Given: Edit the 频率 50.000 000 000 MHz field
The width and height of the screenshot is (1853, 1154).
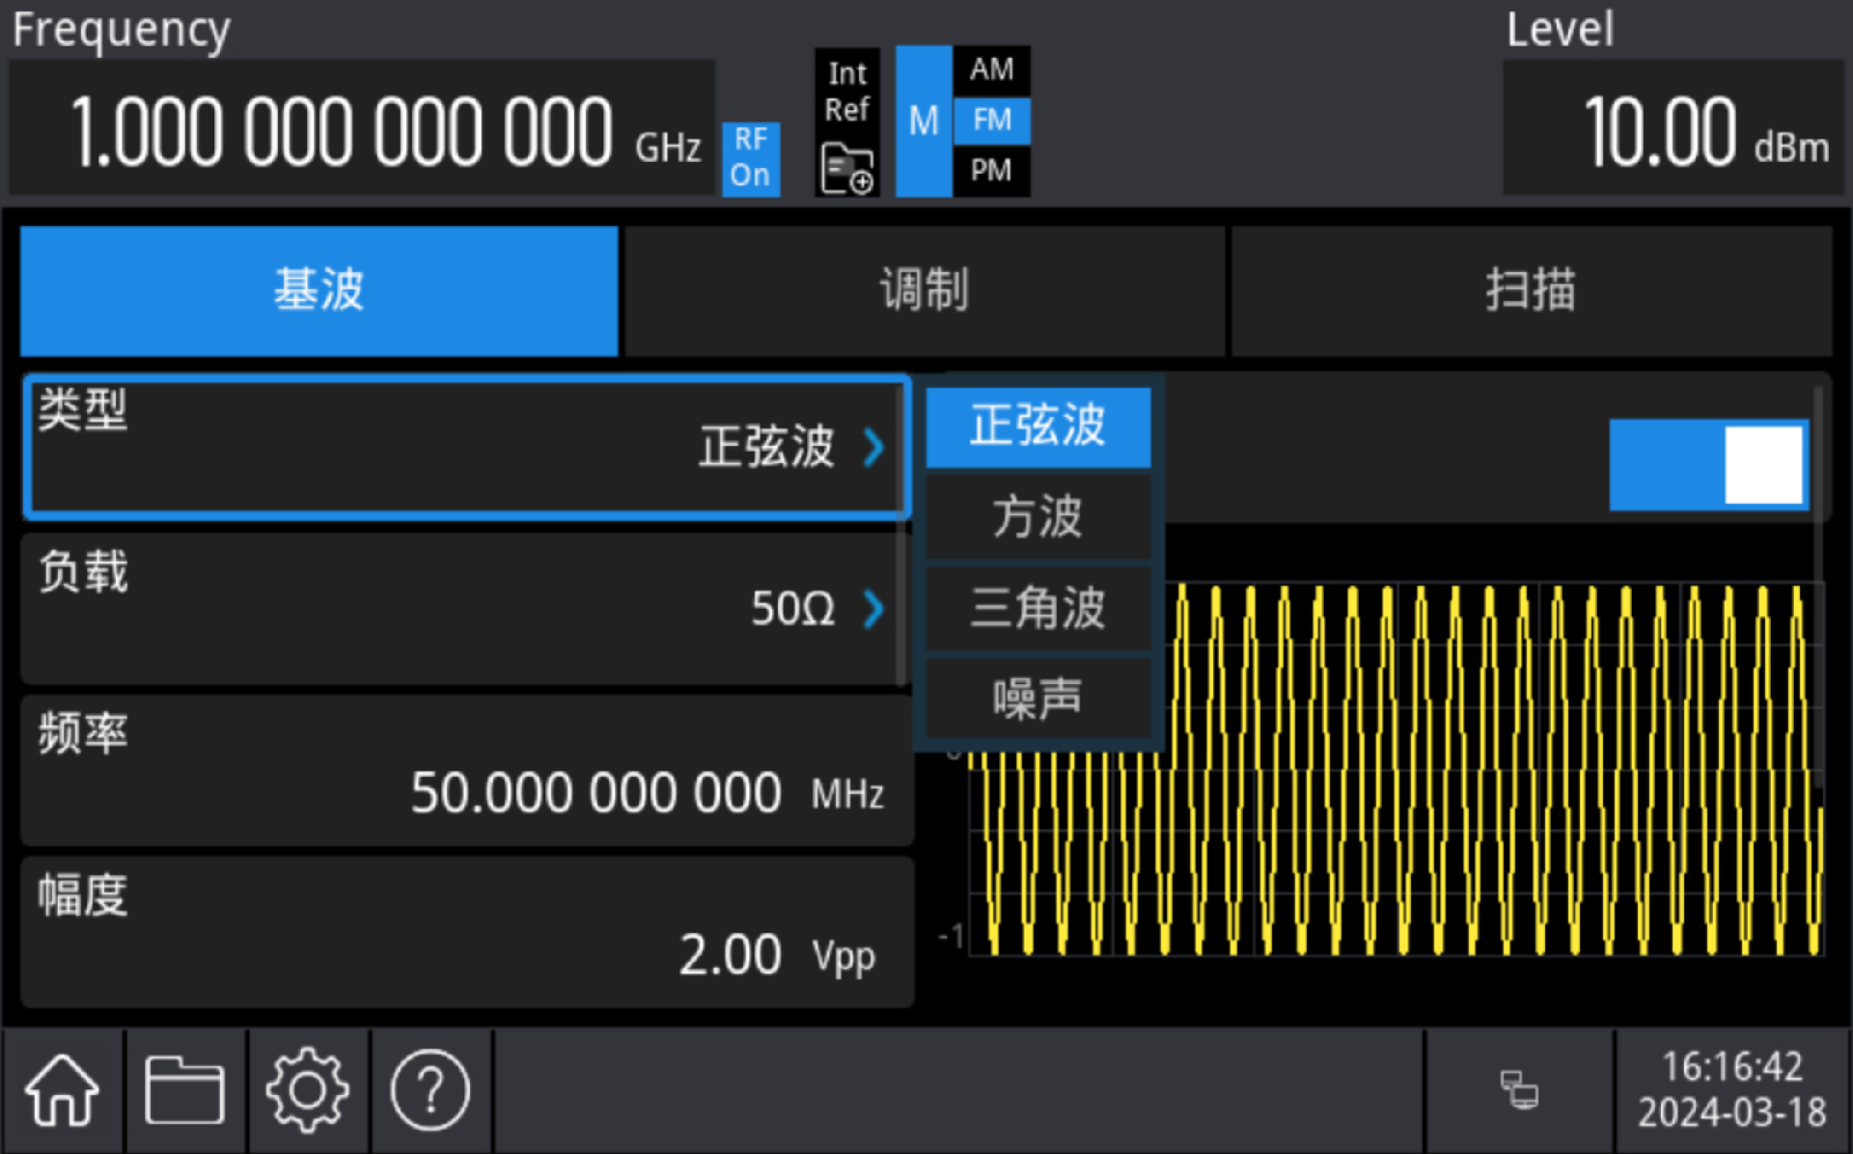Looking at the screenshot, I should 467,770.
